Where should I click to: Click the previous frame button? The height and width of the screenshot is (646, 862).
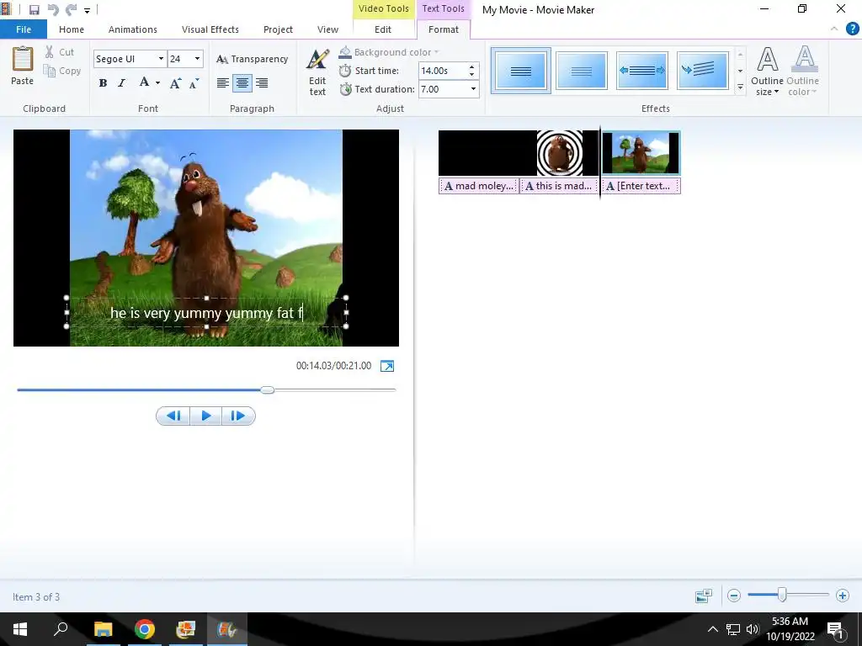(x=173, y=416)
